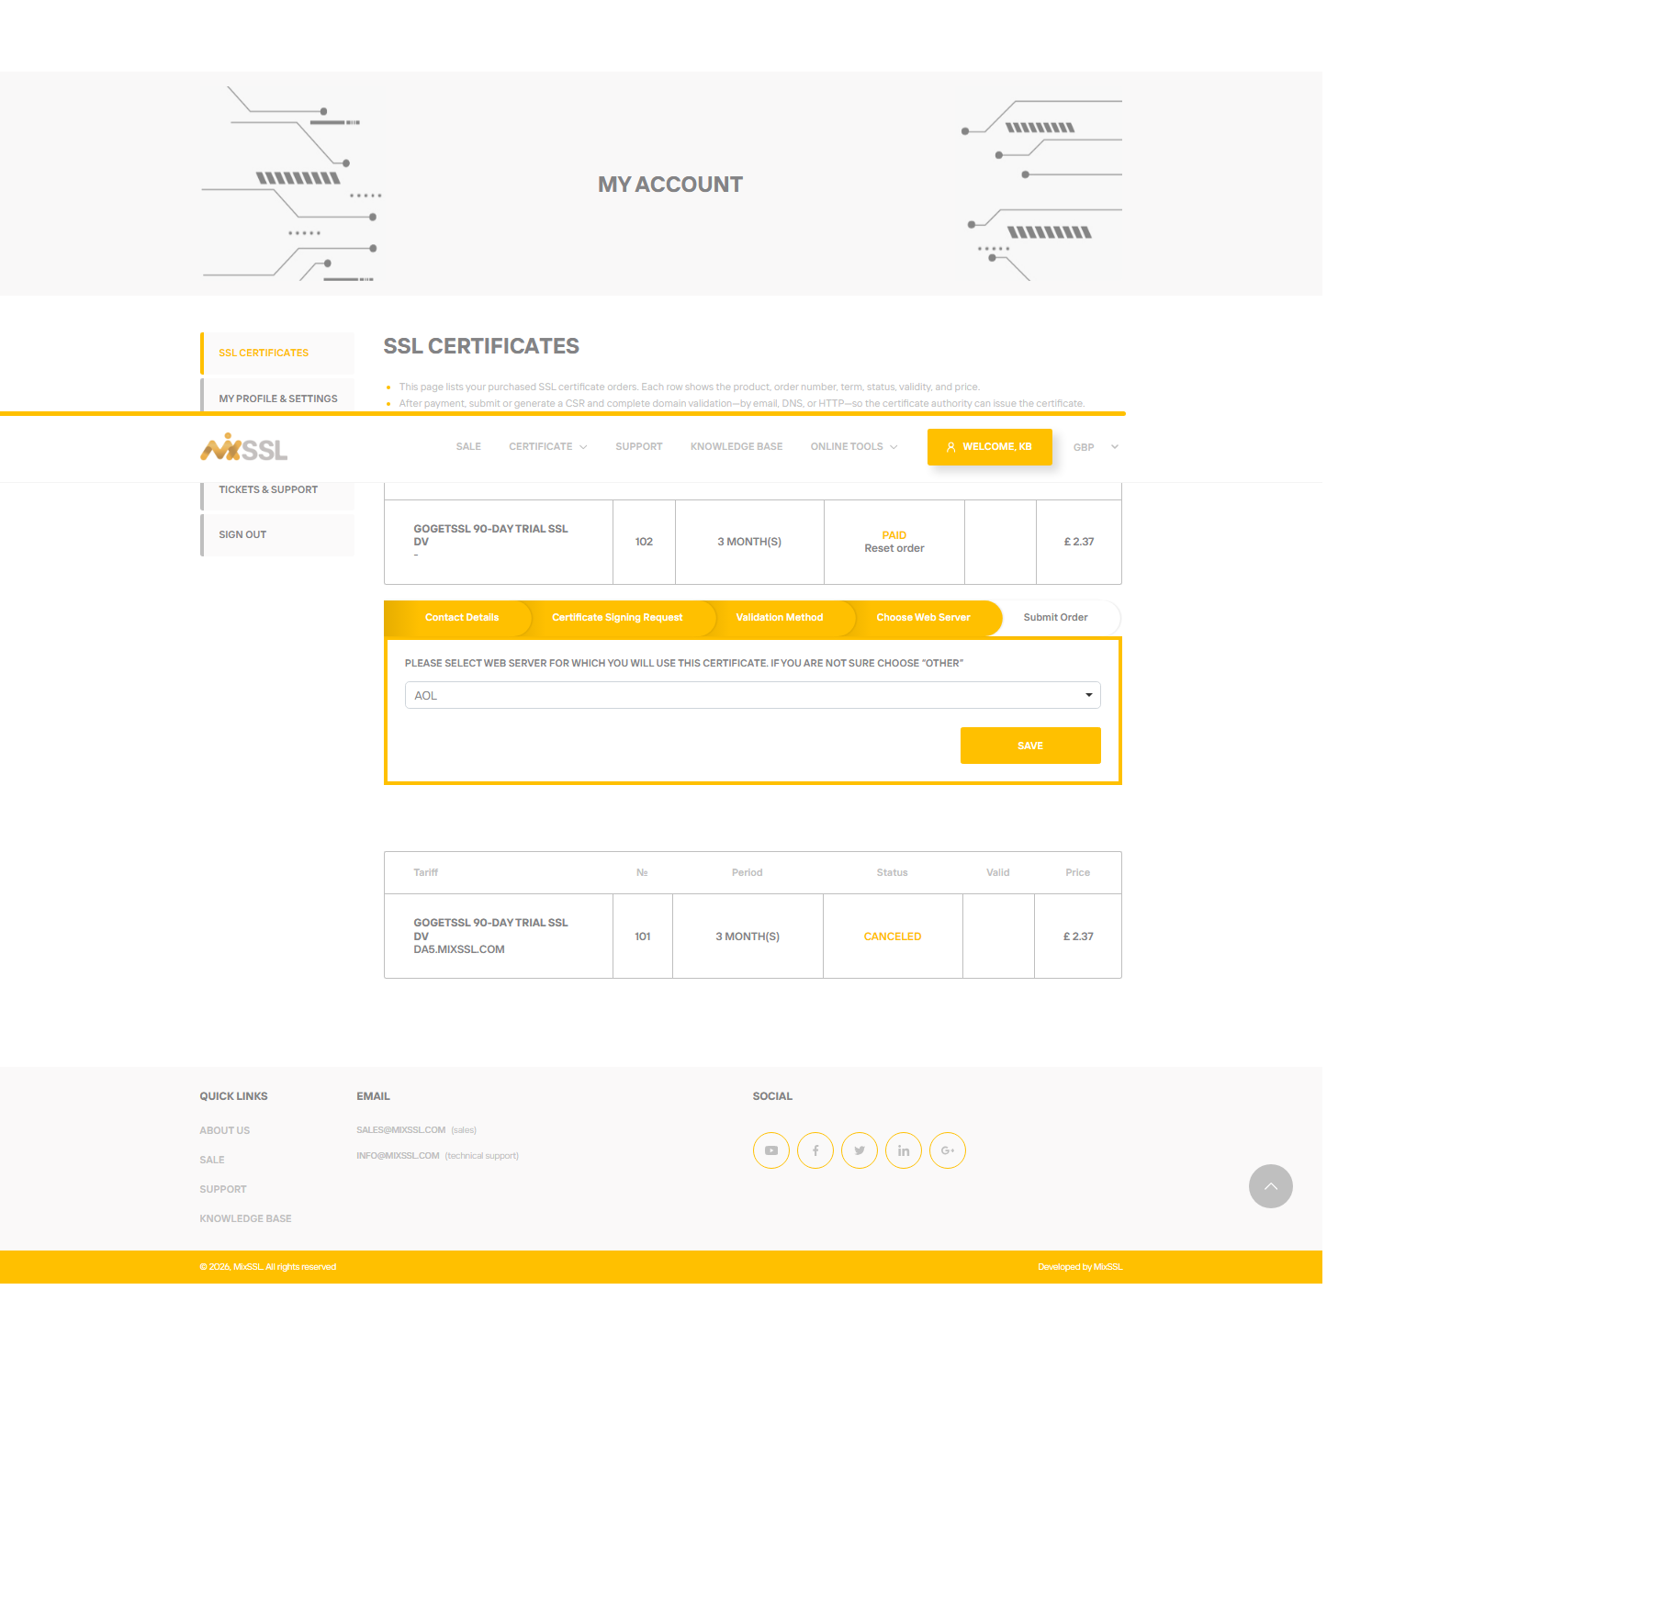Click the INFO@MIXSSL.COM email link
The width and height of the screenshot is (1653, 1604).
click(398, 1156)
